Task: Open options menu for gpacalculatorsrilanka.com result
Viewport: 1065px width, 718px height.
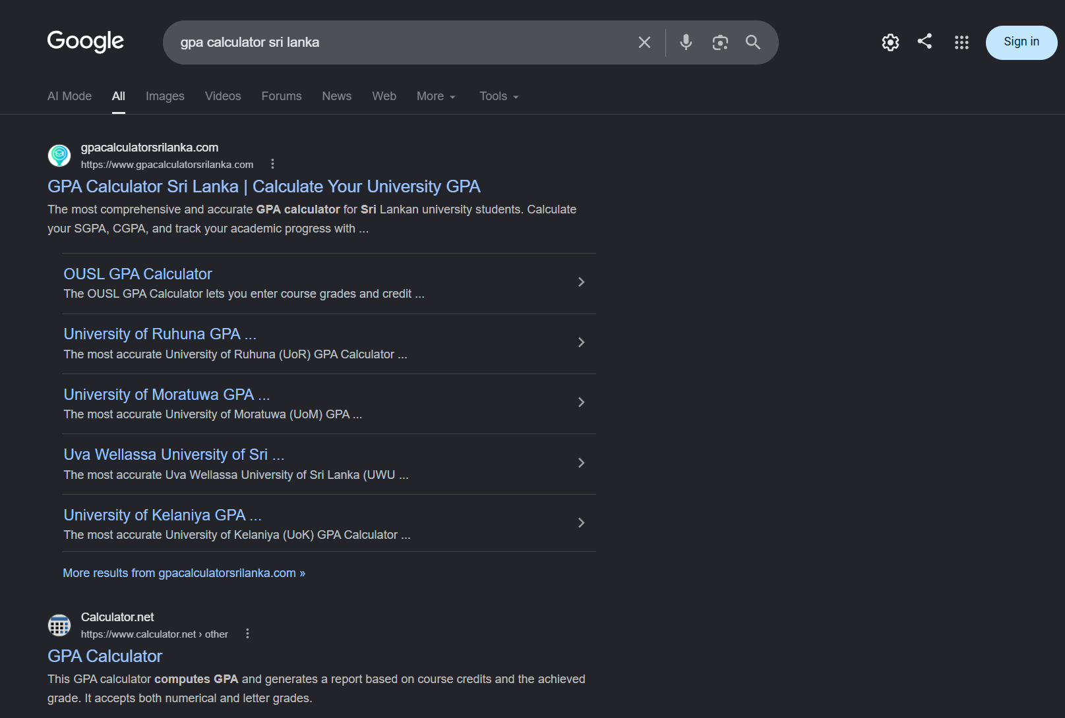Action: [x=272, y=164]
